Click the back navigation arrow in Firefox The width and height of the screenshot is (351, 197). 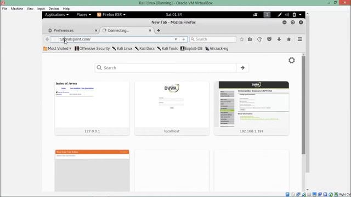click(47, 39)
